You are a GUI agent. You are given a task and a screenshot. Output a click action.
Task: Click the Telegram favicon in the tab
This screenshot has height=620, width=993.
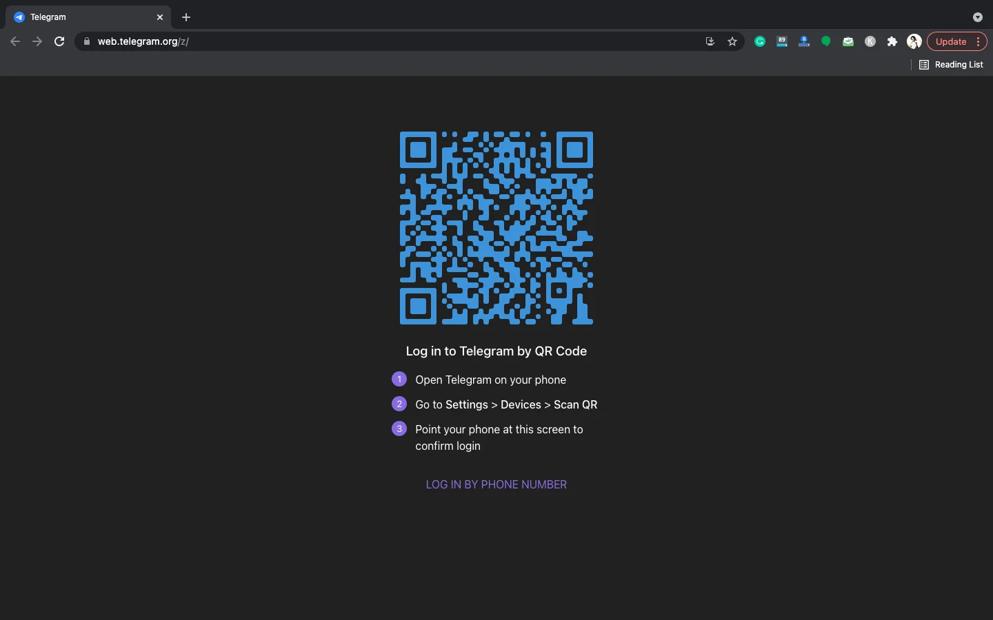19,17
